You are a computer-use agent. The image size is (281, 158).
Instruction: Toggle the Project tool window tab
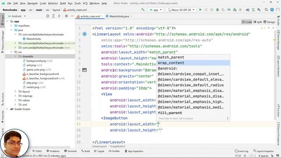(3, 21)
